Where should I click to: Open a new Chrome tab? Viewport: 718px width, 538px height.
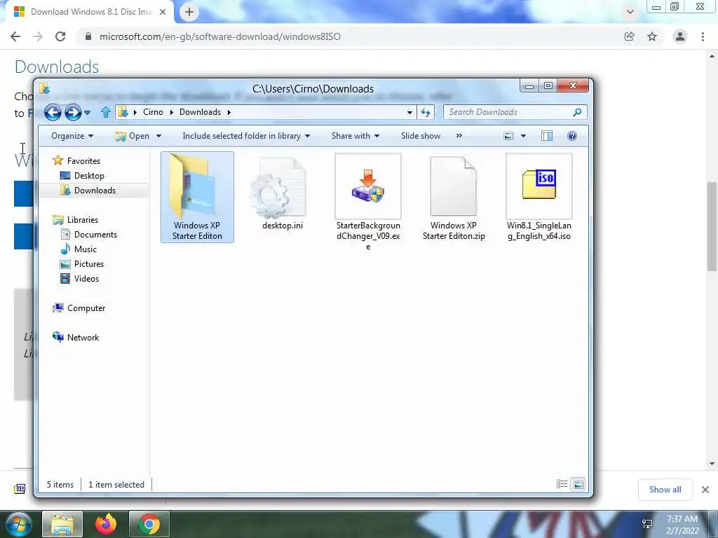tap(189, 12)
